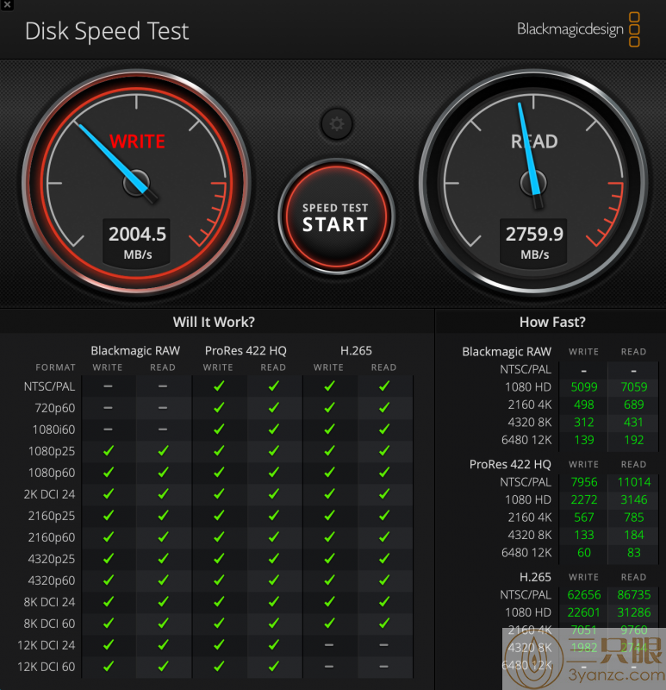This screenshot has height=690, width=666.
Task: Click the NTSC/PAL ProRes 422 HQ write checkmark
Action: (x=219, y=386)
